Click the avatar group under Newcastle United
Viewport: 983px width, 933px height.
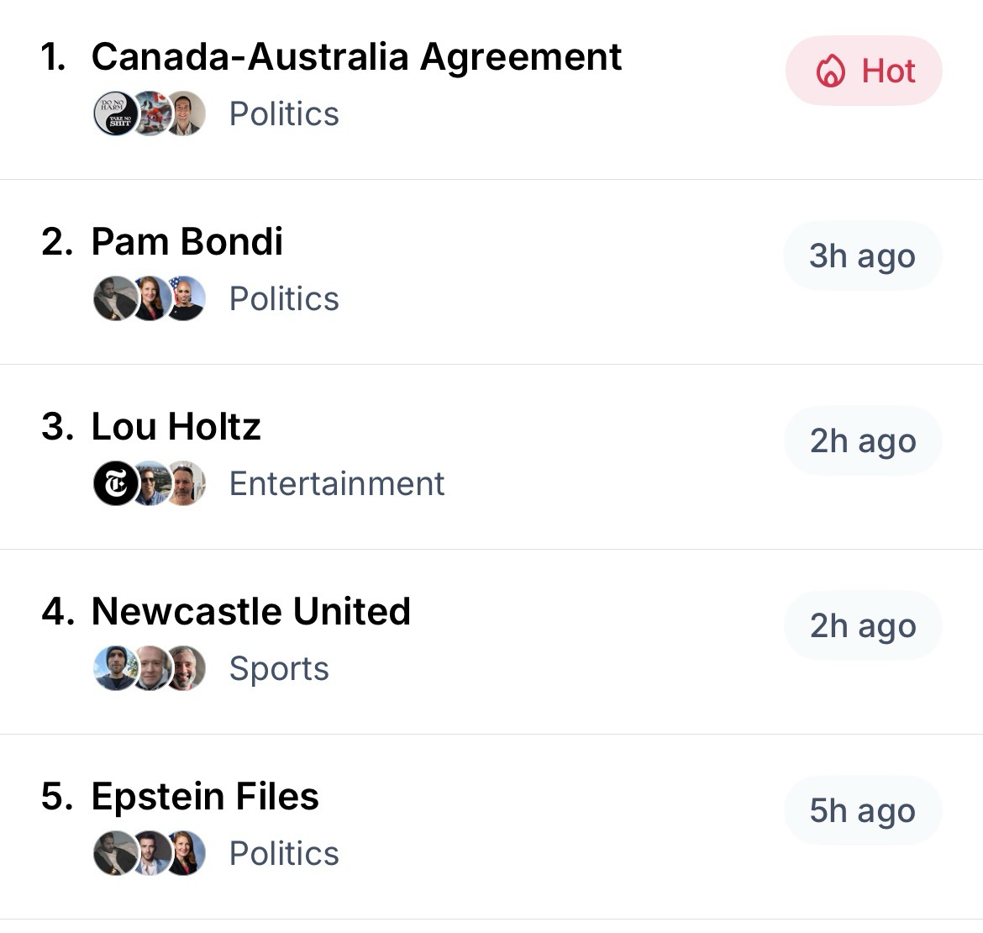click(150, 669)
